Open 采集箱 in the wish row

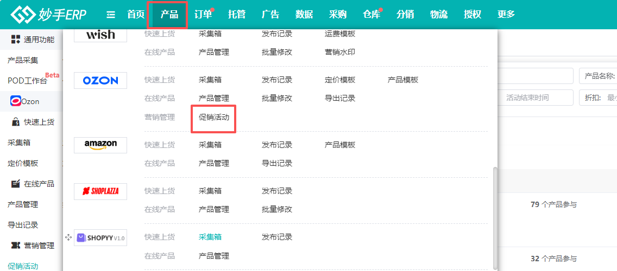(210, 34)
